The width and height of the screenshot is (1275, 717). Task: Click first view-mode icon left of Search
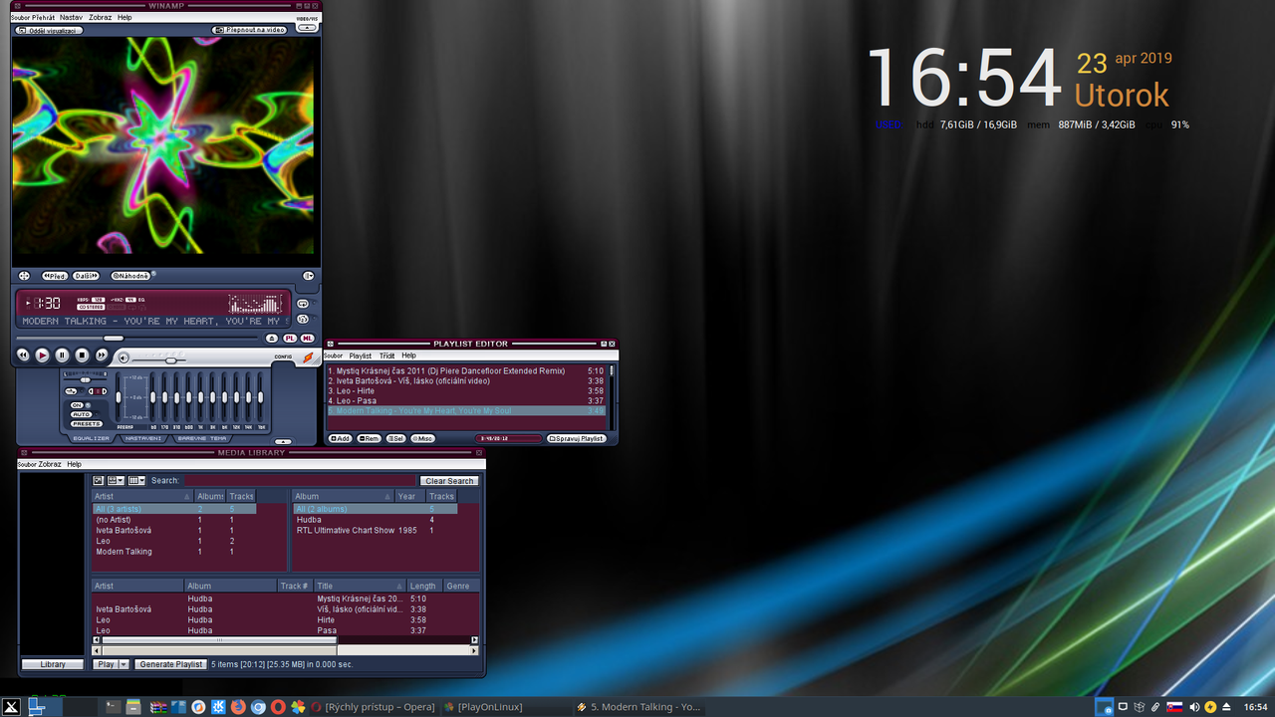[x=99, y=480]
